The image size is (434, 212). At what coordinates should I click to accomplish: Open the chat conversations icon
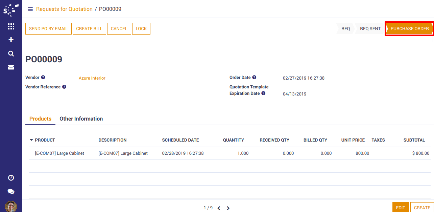(x=11, y=192)
